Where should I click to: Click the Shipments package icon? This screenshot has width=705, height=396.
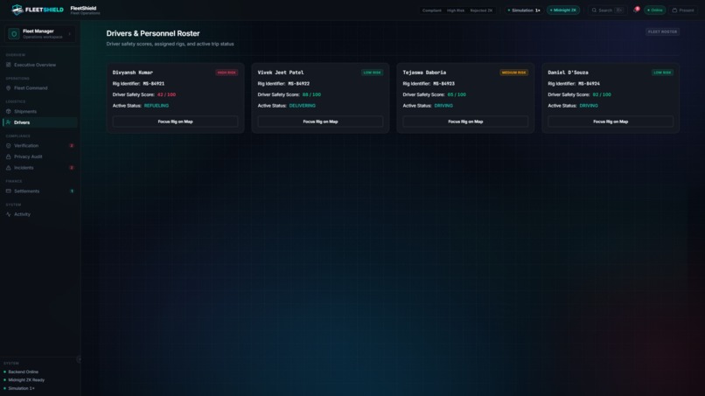tap(8, 112)
